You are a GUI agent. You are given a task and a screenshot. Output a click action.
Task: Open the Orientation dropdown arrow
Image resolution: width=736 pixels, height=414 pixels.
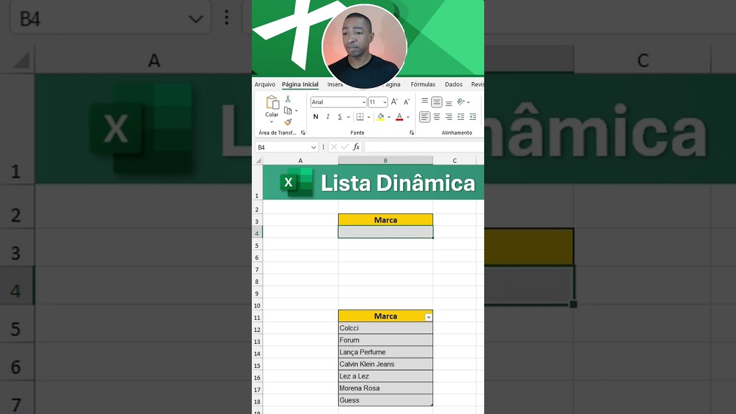(468, 102)
